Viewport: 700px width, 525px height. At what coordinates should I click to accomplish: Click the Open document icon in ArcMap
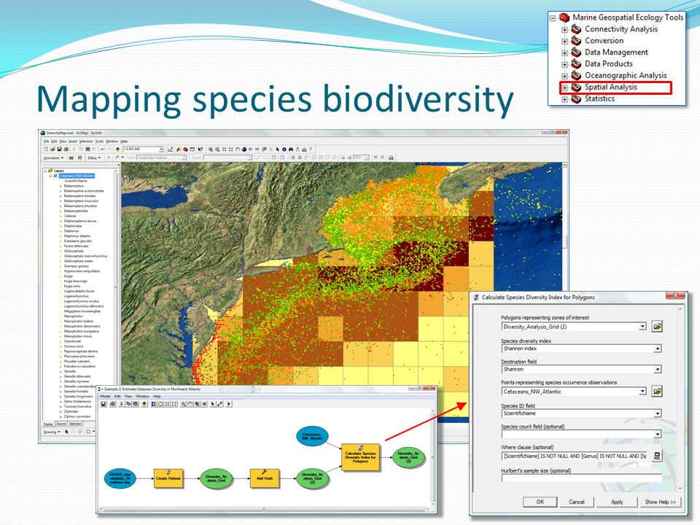pos(52,149)
